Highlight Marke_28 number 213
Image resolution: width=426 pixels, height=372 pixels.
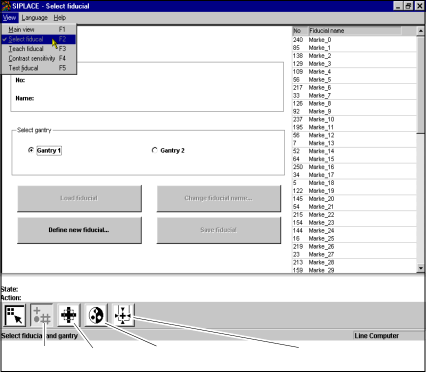click(354, 262)
